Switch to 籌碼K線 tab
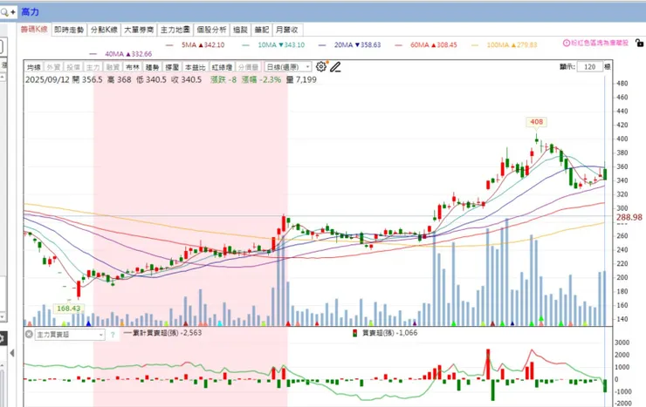Screen dimensions: 646x407 coord(34,30)
